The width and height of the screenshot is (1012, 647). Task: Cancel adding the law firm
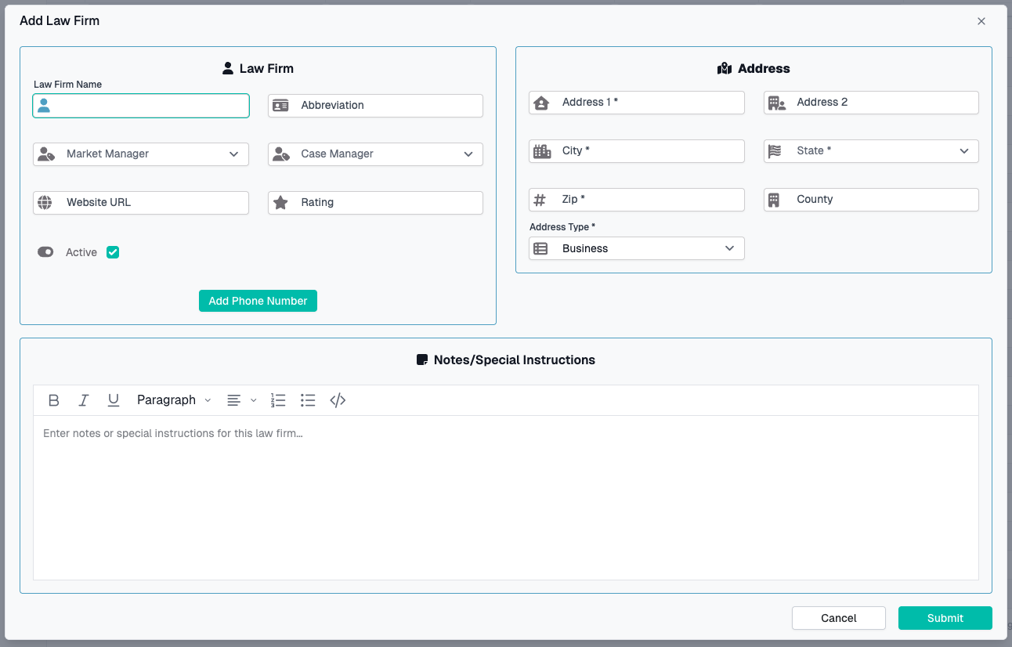838,617
